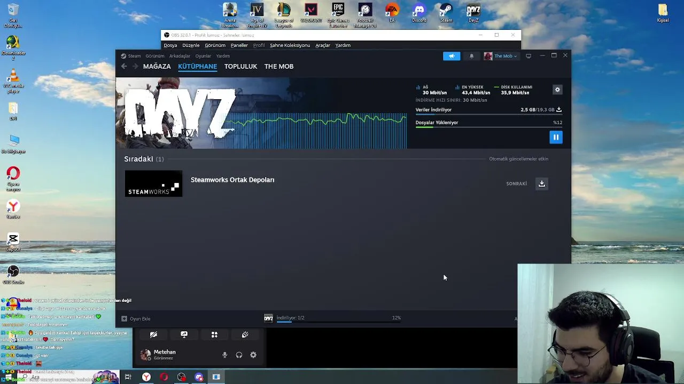
Task: Open OBS Sahne Koleksiyonu menu
Action: [x=290, y=45]
